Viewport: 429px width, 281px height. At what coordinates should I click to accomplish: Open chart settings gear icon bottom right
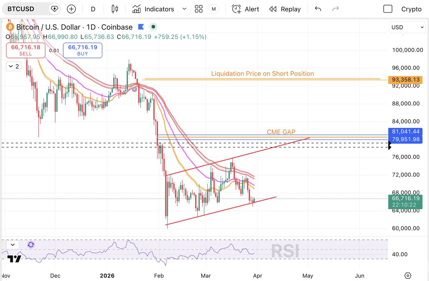pos(408,276)
